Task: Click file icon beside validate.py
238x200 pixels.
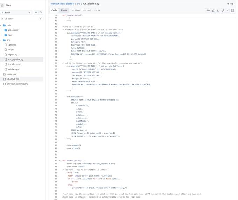Action: (6, 69)
